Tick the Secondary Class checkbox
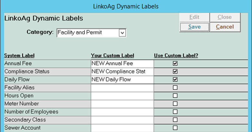The image size is (252, 132). coord(175,120)
